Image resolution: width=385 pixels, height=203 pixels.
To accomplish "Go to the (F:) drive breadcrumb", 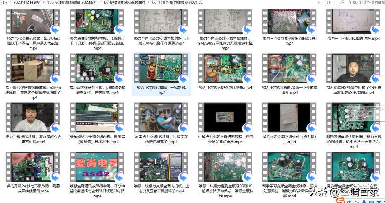I will click(x=4, y=2).
